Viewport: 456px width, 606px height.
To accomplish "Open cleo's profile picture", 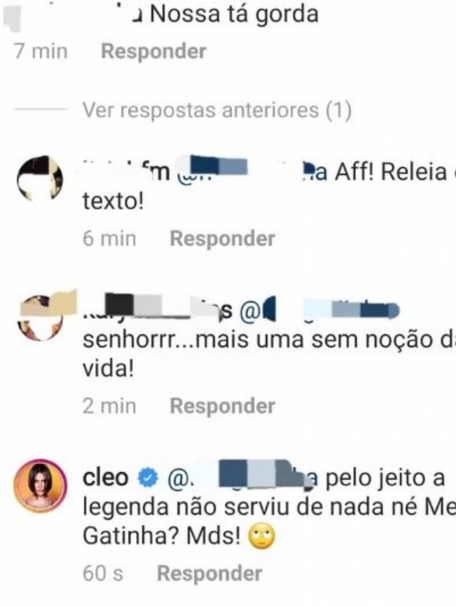I will click(x=40, y=486).
